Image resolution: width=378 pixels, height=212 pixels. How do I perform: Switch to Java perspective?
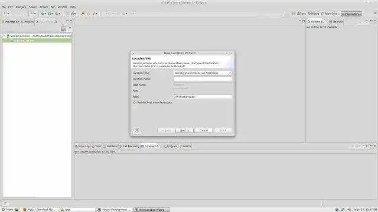[301, 14]
